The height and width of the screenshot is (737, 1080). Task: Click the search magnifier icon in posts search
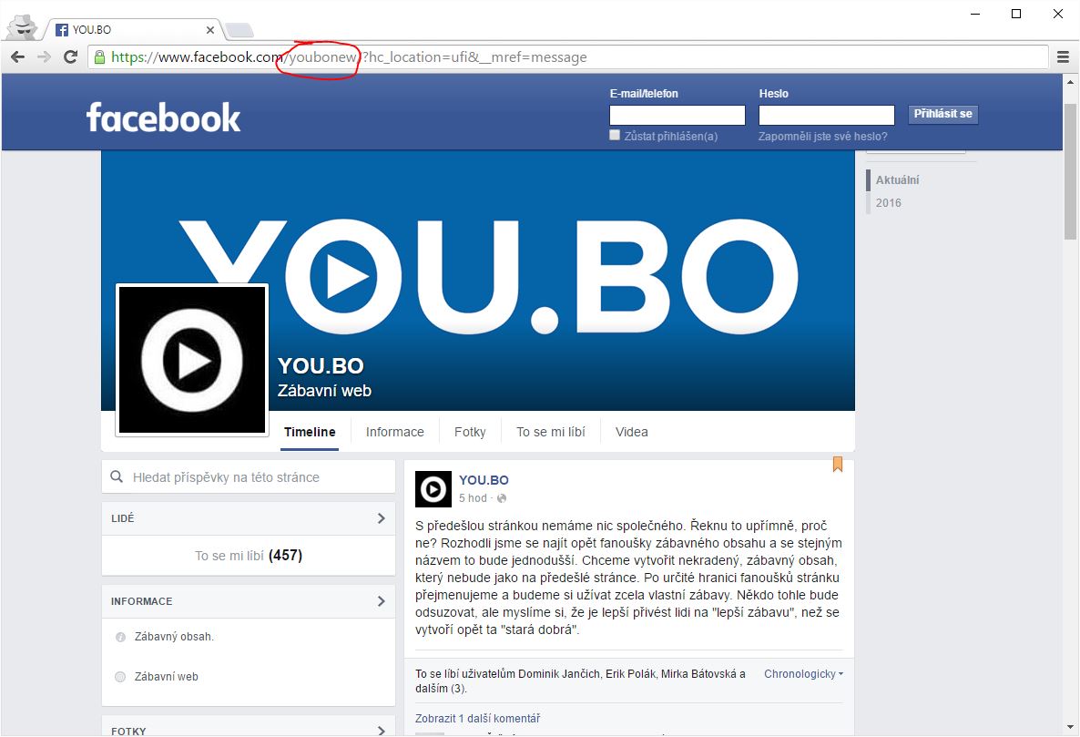(x=117, y=476)
